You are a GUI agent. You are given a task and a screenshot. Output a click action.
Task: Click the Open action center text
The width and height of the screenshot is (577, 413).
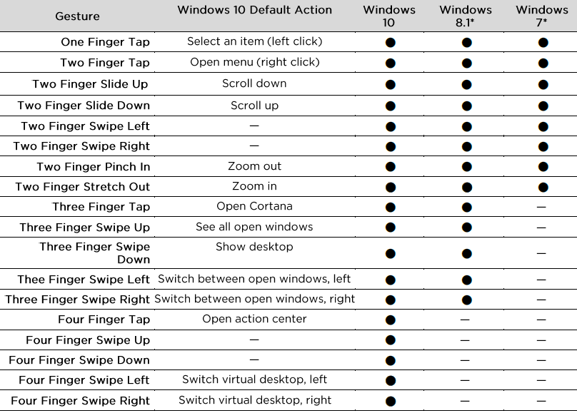pos(254,318)
